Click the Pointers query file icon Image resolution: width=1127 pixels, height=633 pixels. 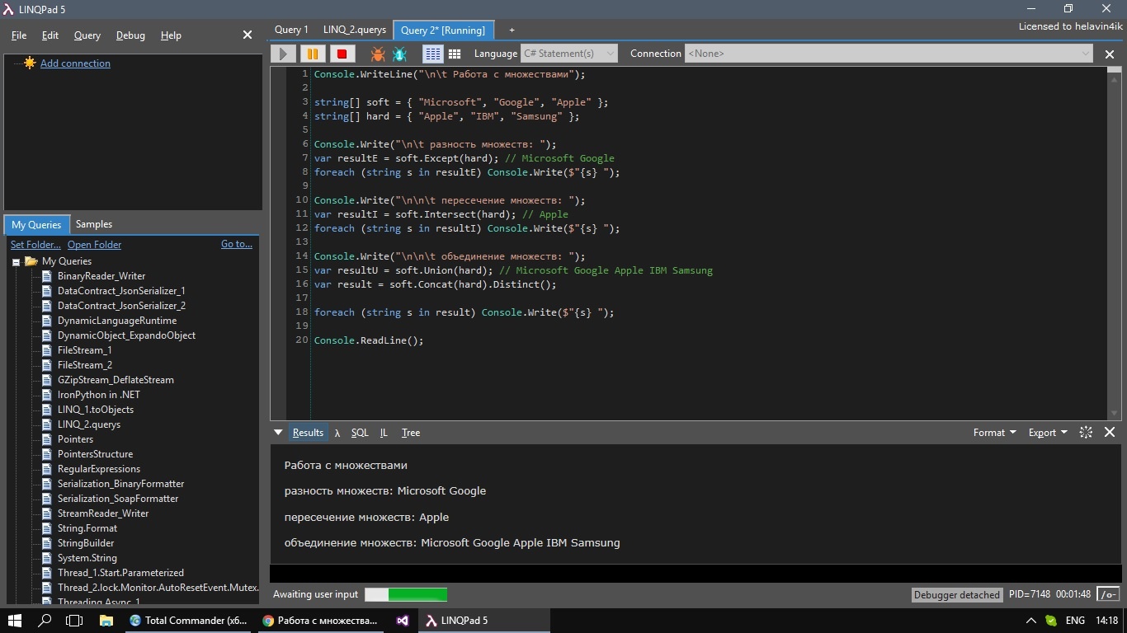(x=47, y=439)
